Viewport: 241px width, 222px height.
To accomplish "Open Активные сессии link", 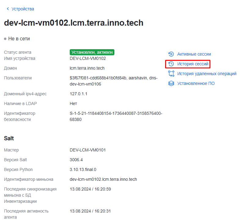I will click(x=194, y=54).
